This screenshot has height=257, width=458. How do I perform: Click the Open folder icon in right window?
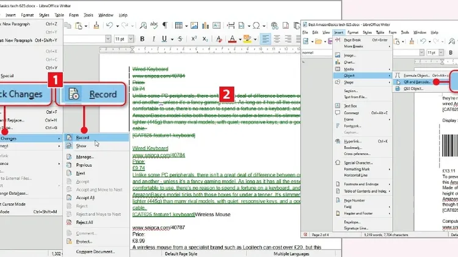[x=318, y=42]
